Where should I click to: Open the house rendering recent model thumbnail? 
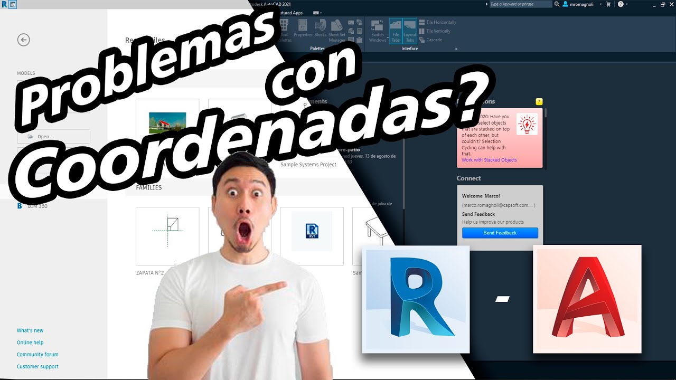167,121
